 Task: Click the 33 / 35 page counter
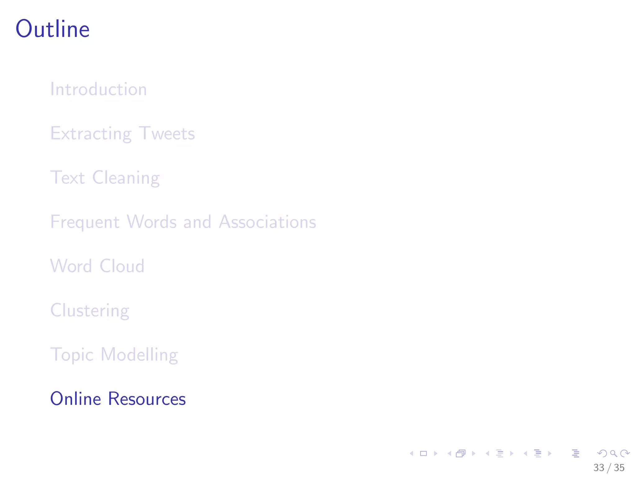point(609,468)
